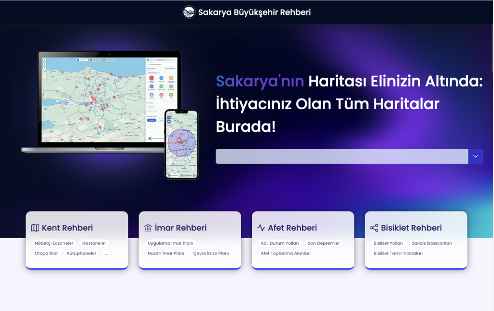
Task: Choose the Kütüphaneler tag
Action: pos(82,253)
